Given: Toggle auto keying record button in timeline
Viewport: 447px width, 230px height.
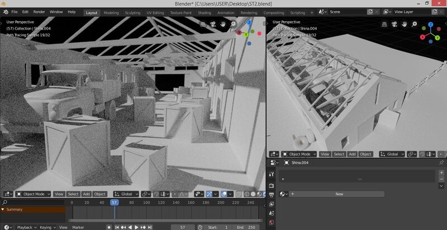Looking at the screenshot, I should (109, 227).
